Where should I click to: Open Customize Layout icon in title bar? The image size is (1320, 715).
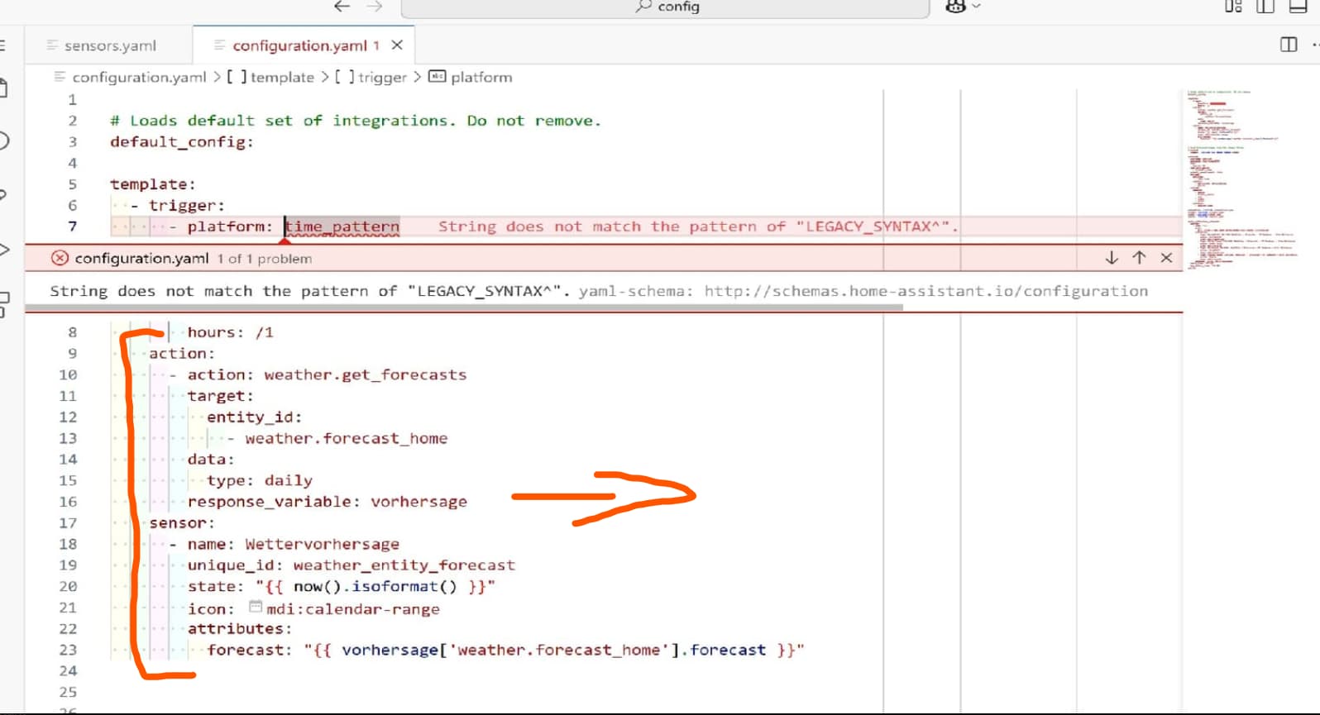(x=1233, y=7)
